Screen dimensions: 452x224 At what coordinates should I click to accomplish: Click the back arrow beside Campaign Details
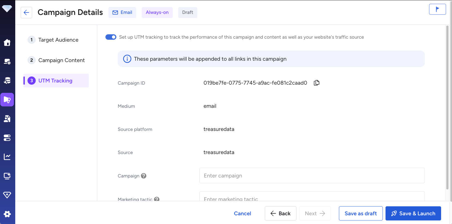coord(26,13)
